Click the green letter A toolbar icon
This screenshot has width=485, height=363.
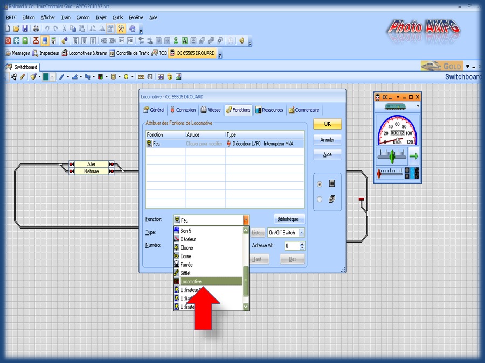(x=185, y=40)
